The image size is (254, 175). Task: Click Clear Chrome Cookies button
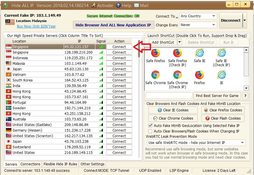click(x=173, y=118)
